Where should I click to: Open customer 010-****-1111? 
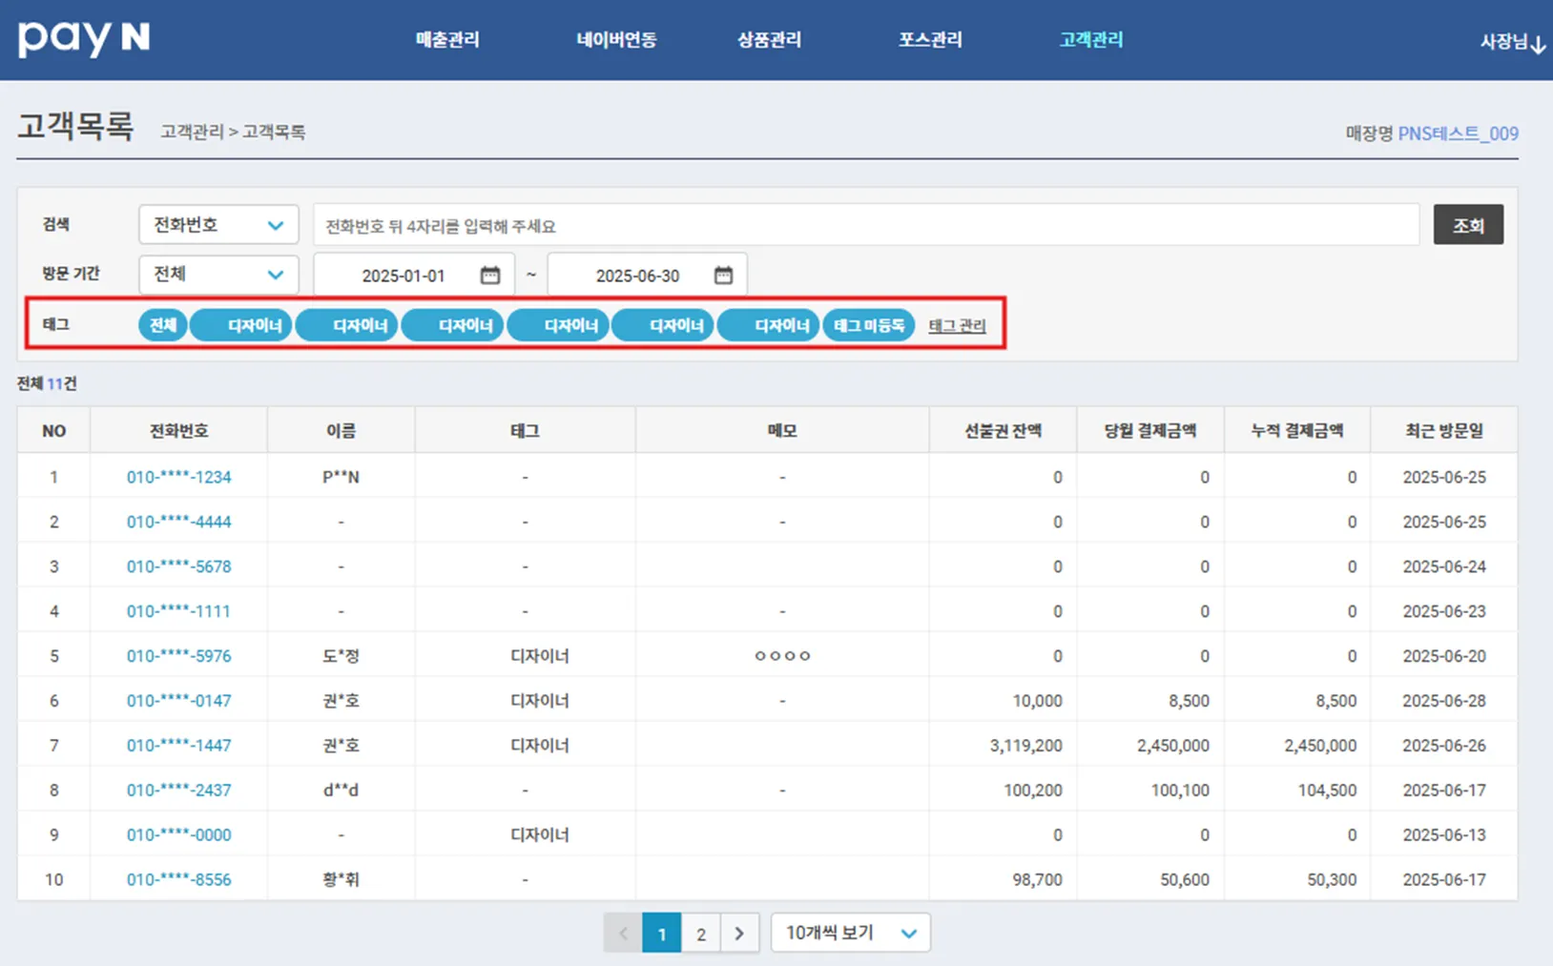click(178, 611)
